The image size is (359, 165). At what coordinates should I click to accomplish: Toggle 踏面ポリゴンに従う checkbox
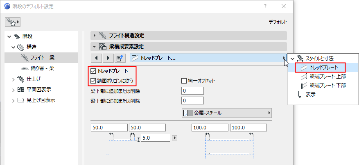point(93,81)
